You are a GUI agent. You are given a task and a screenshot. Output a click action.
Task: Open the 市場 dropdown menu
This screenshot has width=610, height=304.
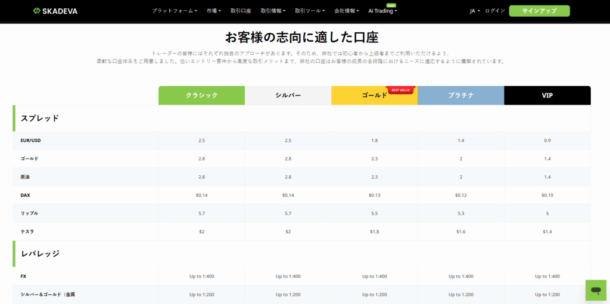point(213,11)
